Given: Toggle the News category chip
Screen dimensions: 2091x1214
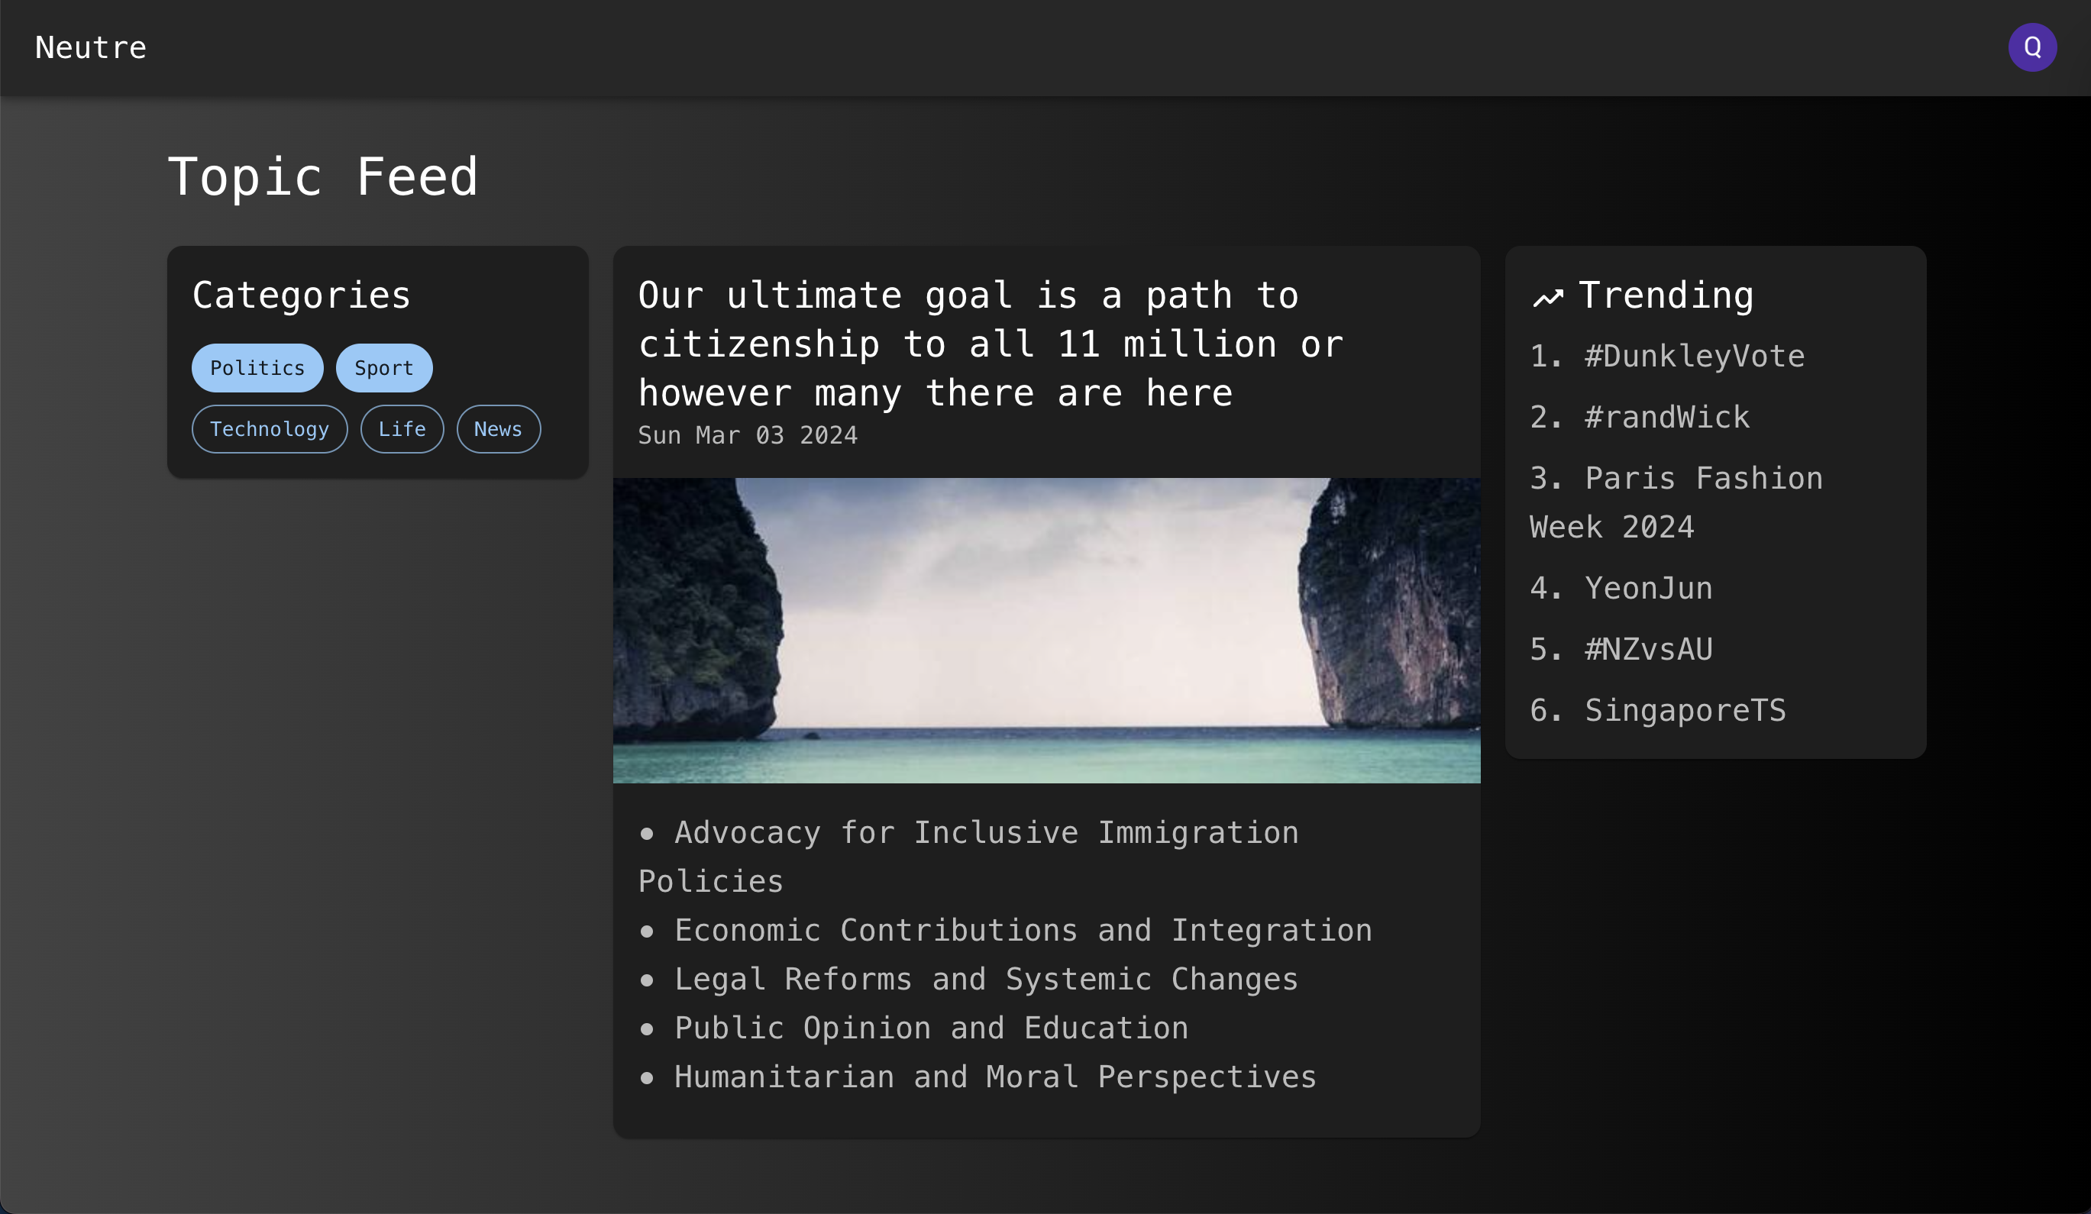Looking at the screenshot, I should [498, 429].
